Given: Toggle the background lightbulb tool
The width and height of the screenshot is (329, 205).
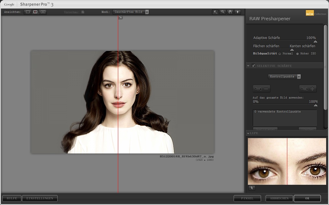Looking at the screenshot, I should [x=238, y=12].
